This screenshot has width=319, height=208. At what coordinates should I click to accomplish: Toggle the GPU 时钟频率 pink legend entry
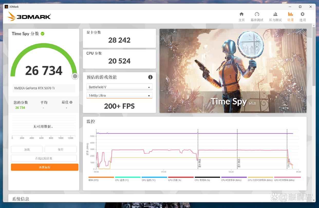[287, 179]
